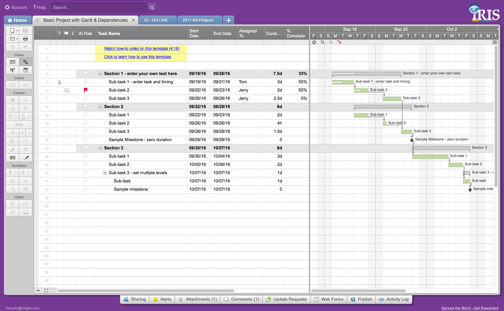
Task: Open the functions sum dropdown arrow
Action: [x=30, y=173]
